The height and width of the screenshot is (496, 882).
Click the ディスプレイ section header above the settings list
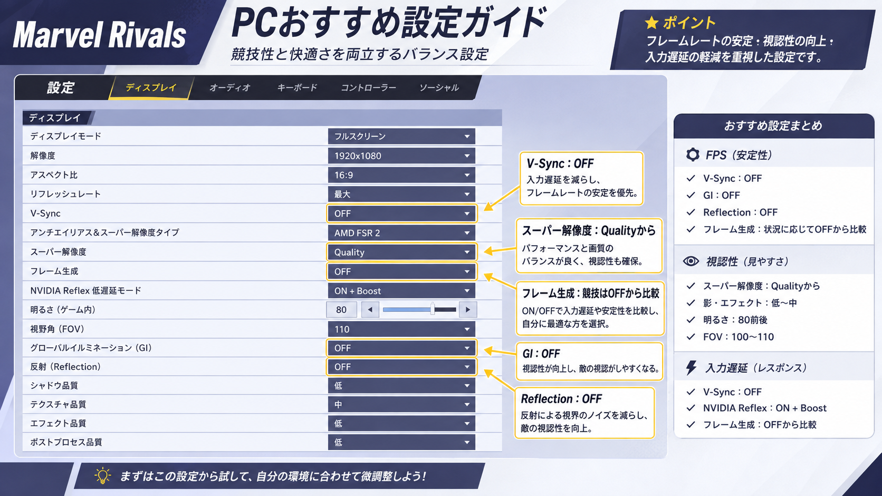55,118
